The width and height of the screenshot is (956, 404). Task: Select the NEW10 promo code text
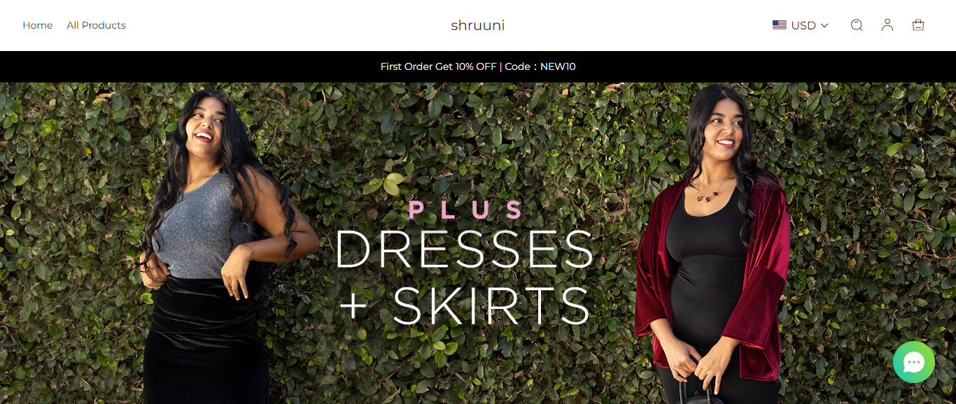pyautogui.click(x=558, y=66)
